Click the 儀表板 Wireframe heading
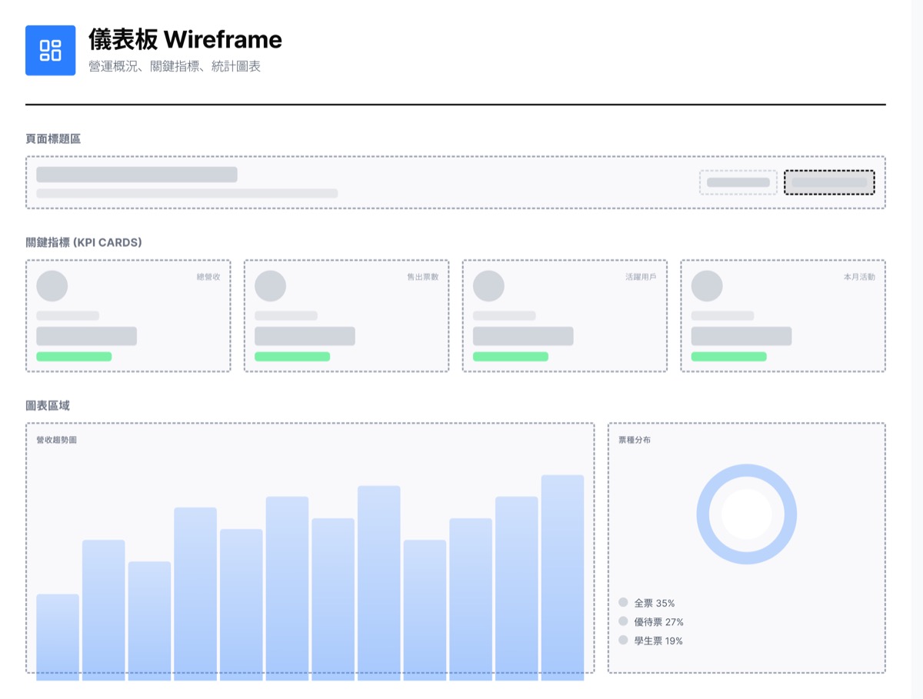Viewport: 923px width, 699px height. [x=185, y=39]
